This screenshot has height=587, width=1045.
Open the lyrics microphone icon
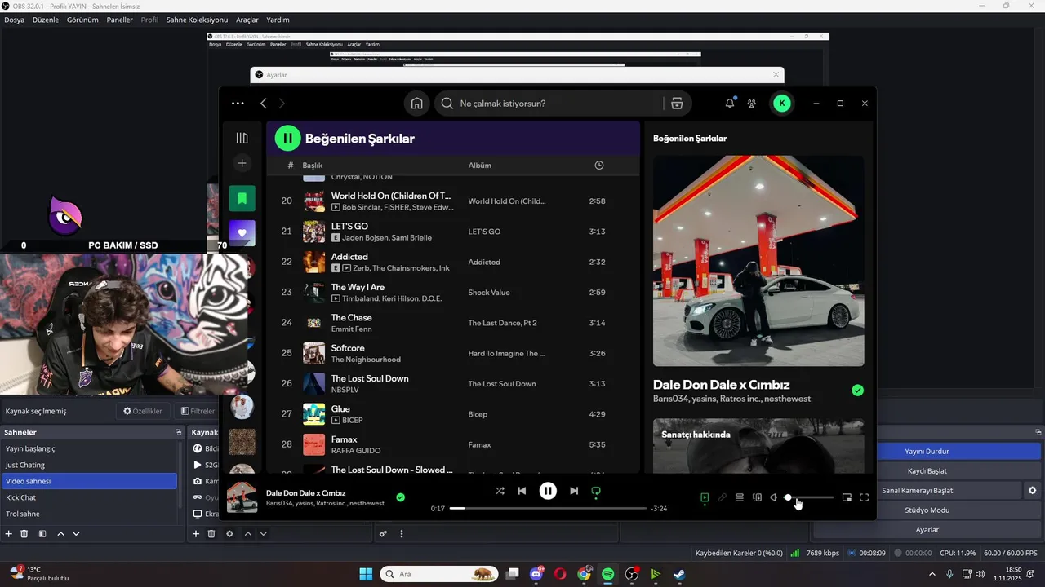[722, 497]
